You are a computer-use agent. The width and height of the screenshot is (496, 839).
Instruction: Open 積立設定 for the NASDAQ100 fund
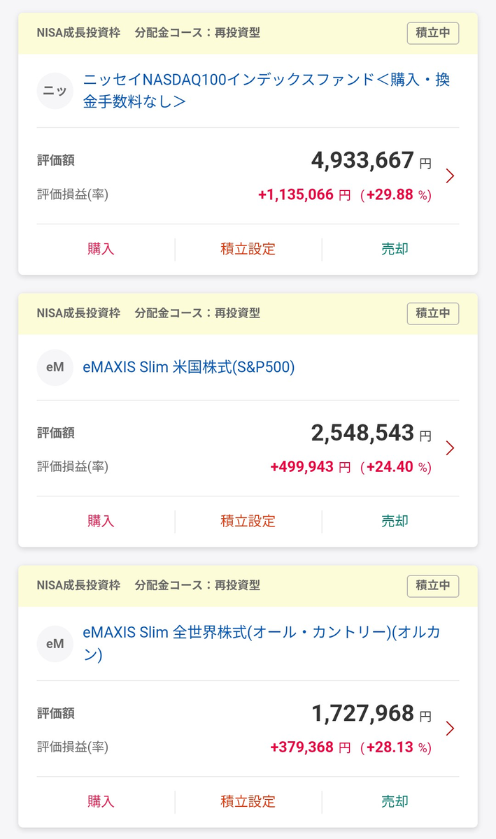click(x=248, y=249)
